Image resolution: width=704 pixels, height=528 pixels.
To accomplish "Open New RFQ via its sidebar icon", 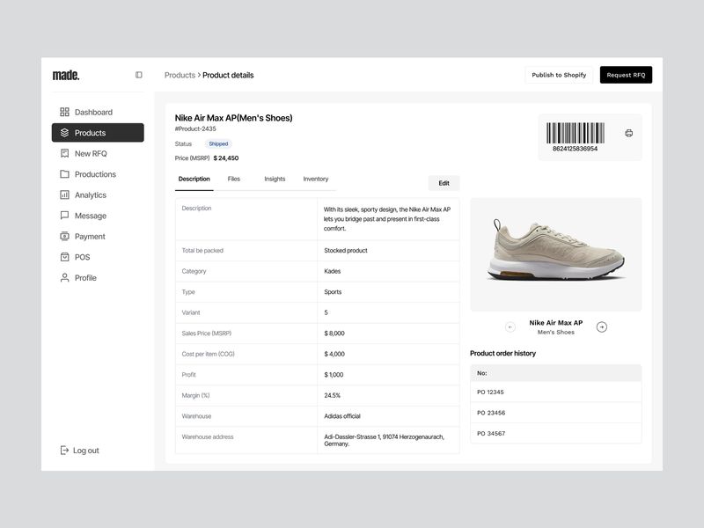I will pos(64,153).
